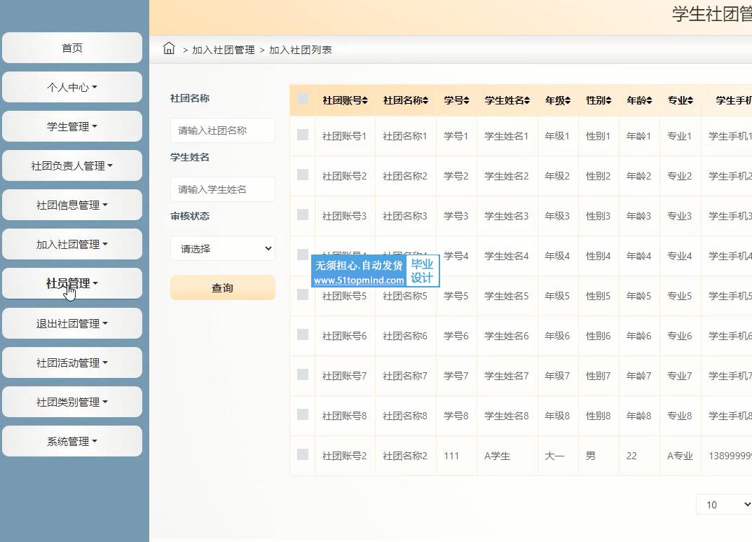Toggle the select-all header checkbox
This screenshot has height=542, width=752.
[x=303, y=99]
